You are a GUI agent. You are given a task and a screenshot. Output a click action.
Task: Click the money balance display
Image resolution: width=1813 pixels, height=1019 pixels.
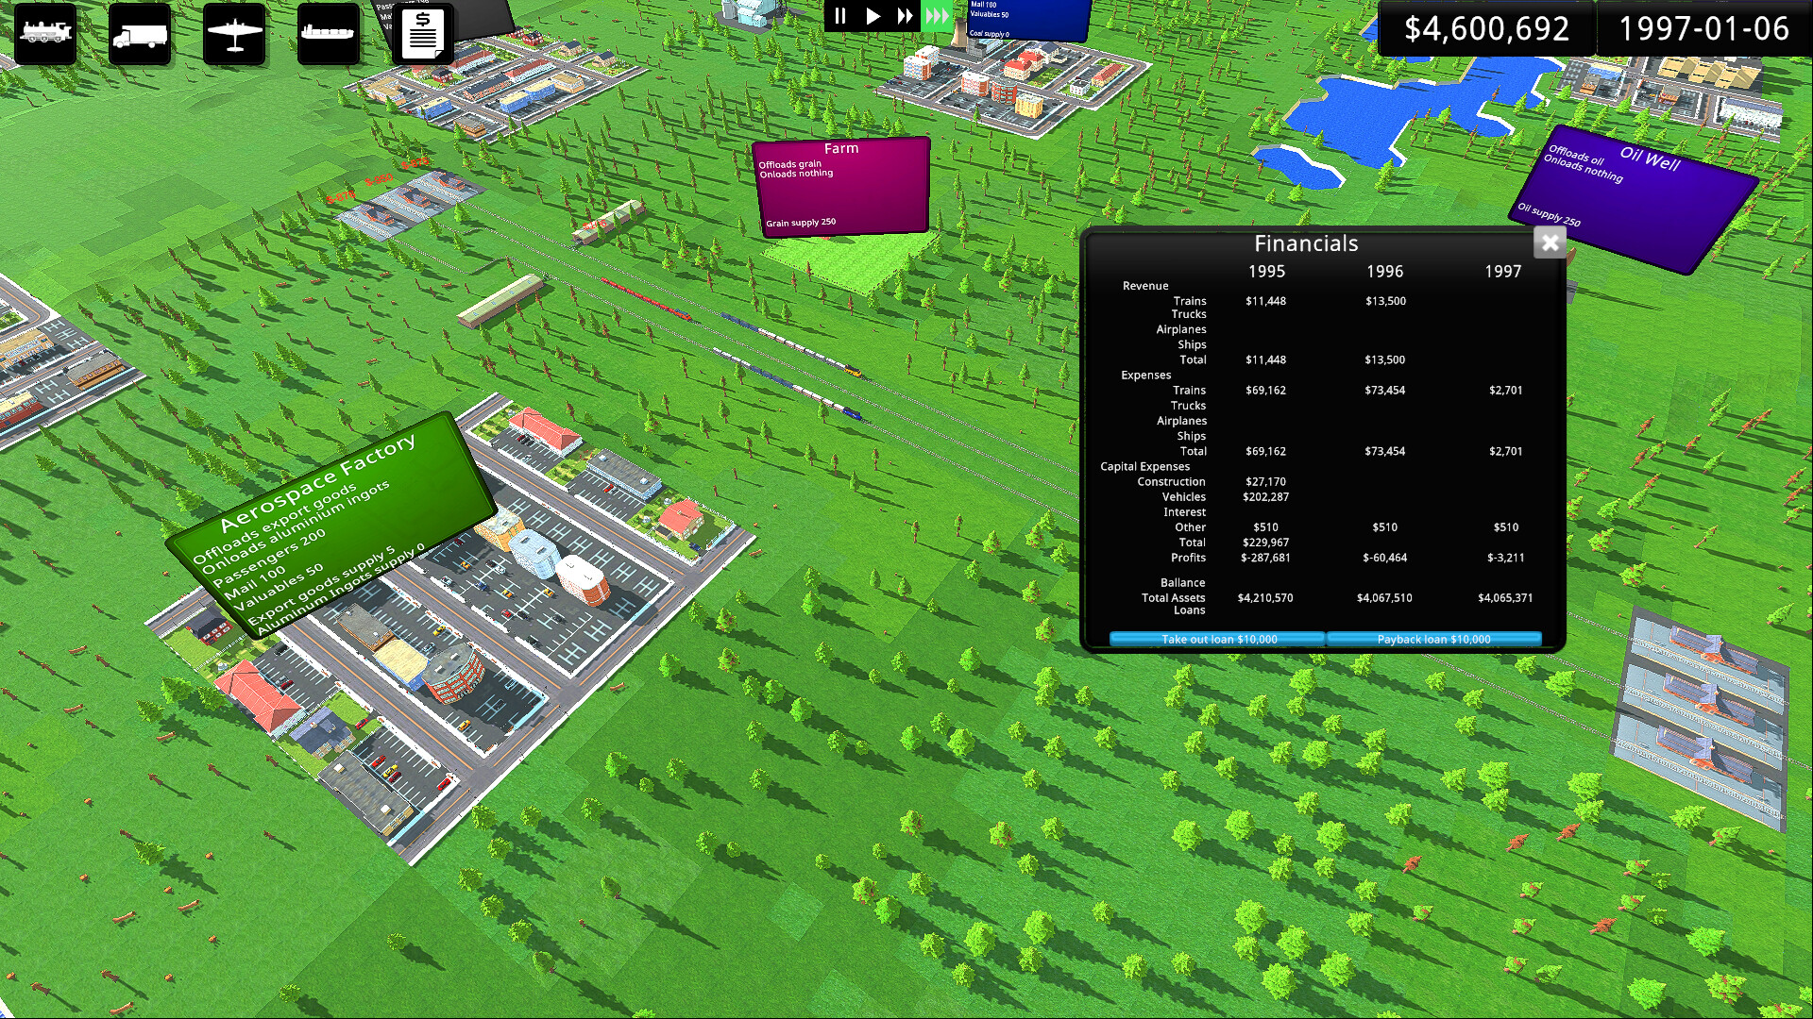(1486, 28)
